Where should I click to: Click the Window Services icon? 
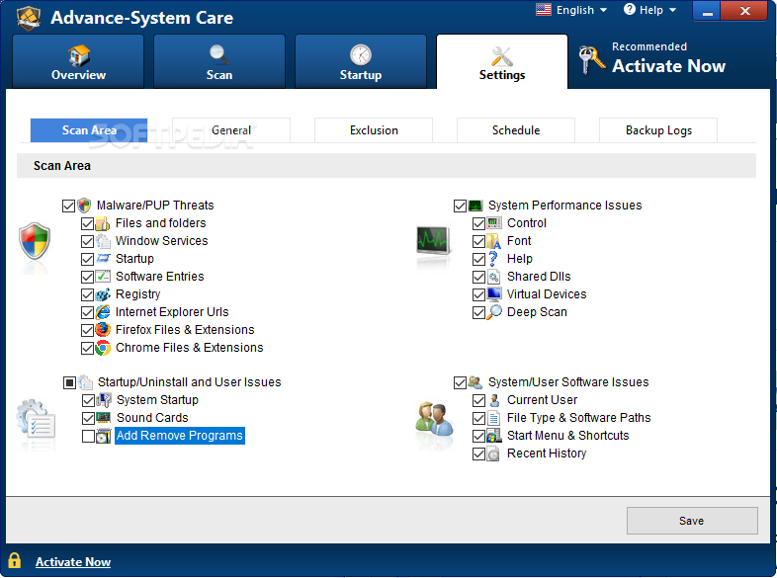tap(103, 241)
